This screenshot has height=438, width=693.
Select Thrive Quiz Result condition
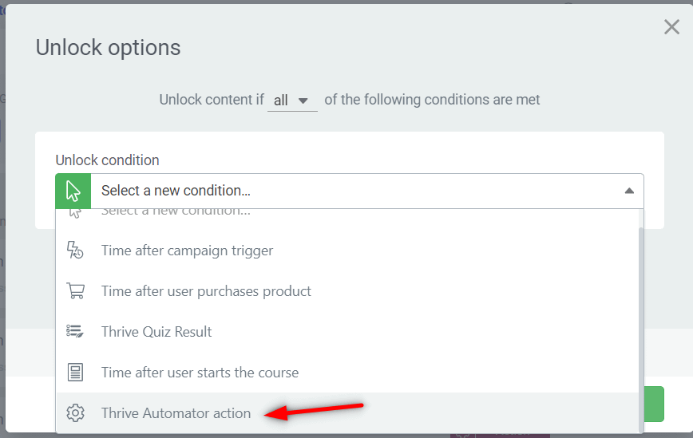pos(156,331)
